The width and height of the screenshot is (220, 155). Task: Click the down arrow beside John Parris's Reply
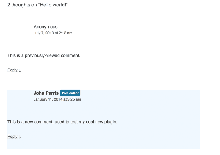point(20,137)
